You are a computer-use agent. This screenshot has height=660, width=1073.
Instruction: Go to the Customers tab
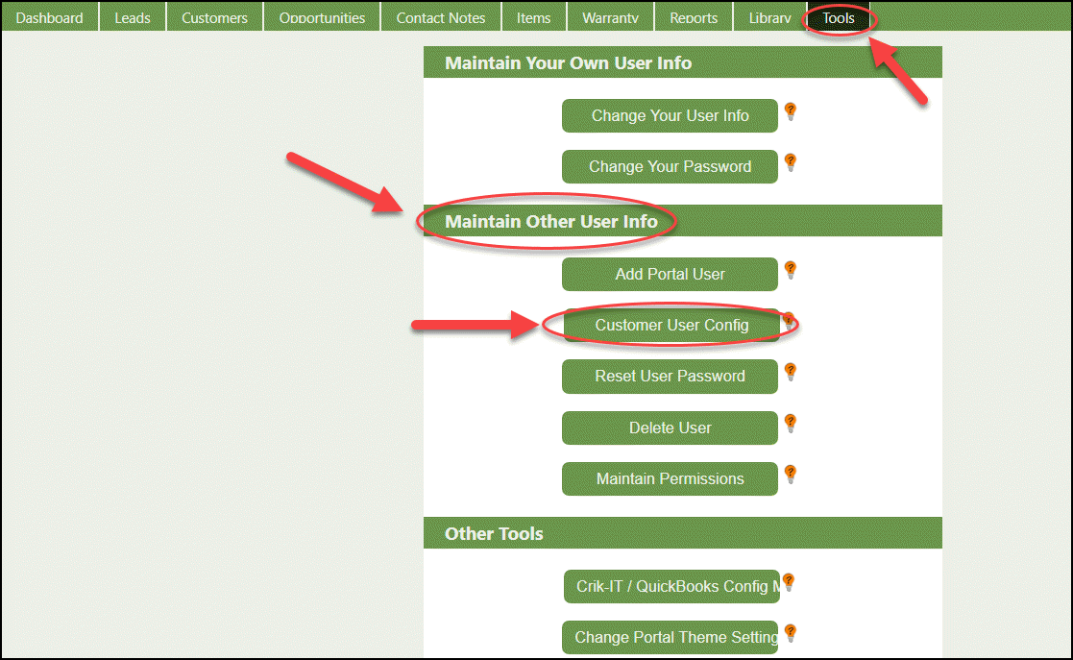214,17
